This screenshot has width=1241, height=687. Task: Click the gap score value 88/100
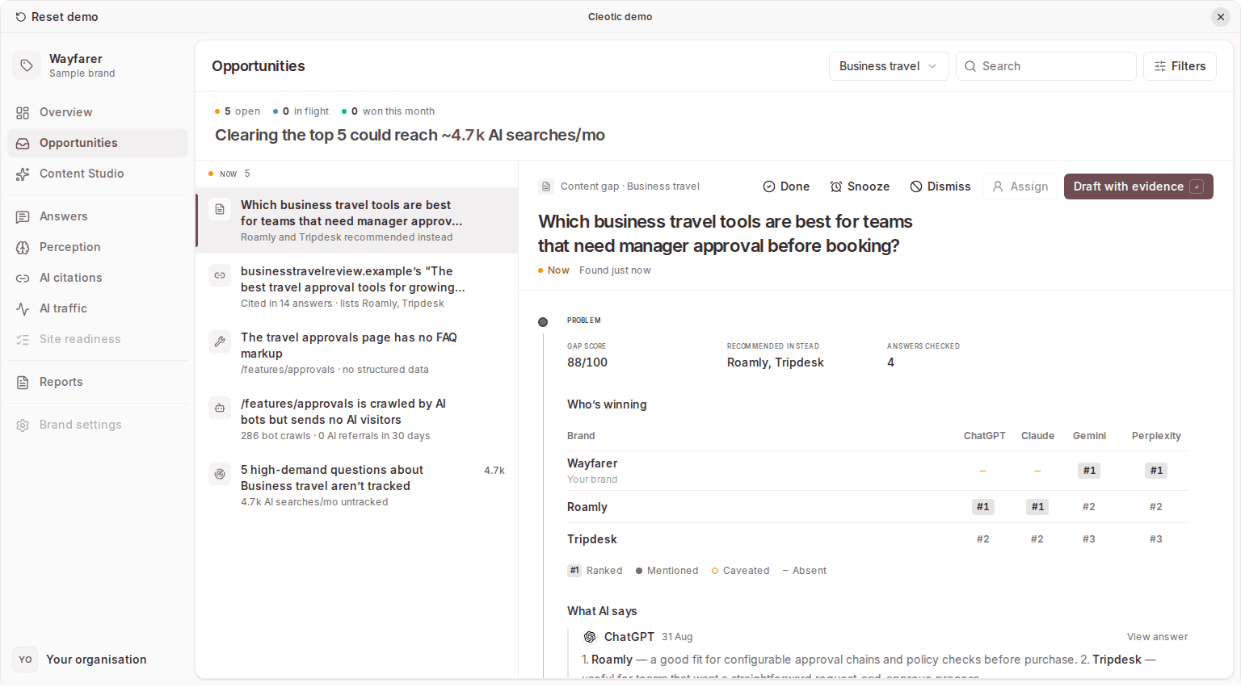587,362
